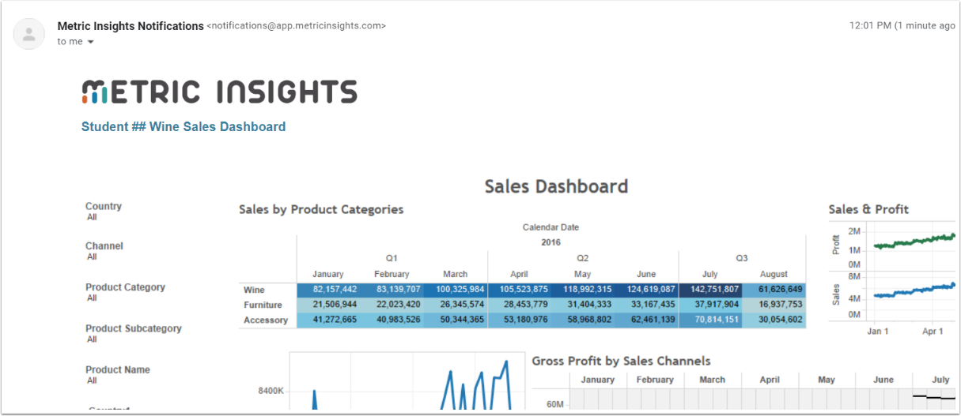Click the February column in Gross Profit chart
The width and height of the screenshot is (961, 416).
(x=655, y=380)
